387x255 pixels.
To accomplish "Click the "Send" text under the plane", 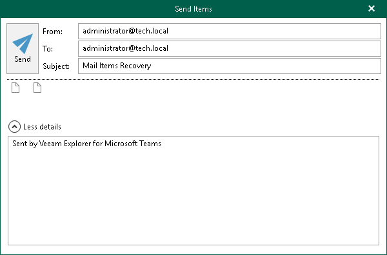I will coord(23,59).
